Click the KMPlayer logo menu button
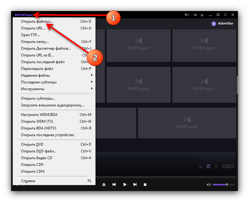The width and height of the screenshot is (249, 203). click(24, 15)
